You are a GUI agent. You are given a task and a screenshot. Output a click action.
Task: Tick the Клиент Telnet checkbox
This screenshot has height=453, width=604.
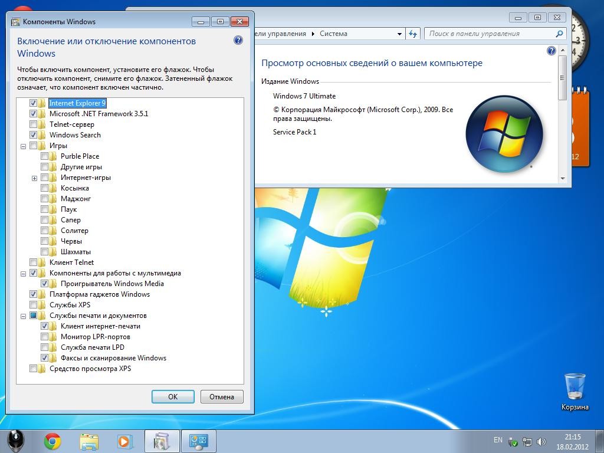(33, 262)
